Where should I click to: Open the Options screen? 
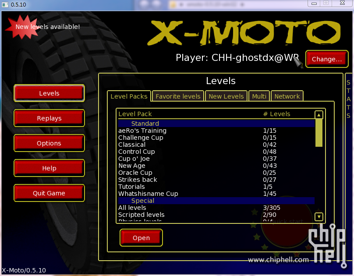pyautogui.click(x=49, y=143)
